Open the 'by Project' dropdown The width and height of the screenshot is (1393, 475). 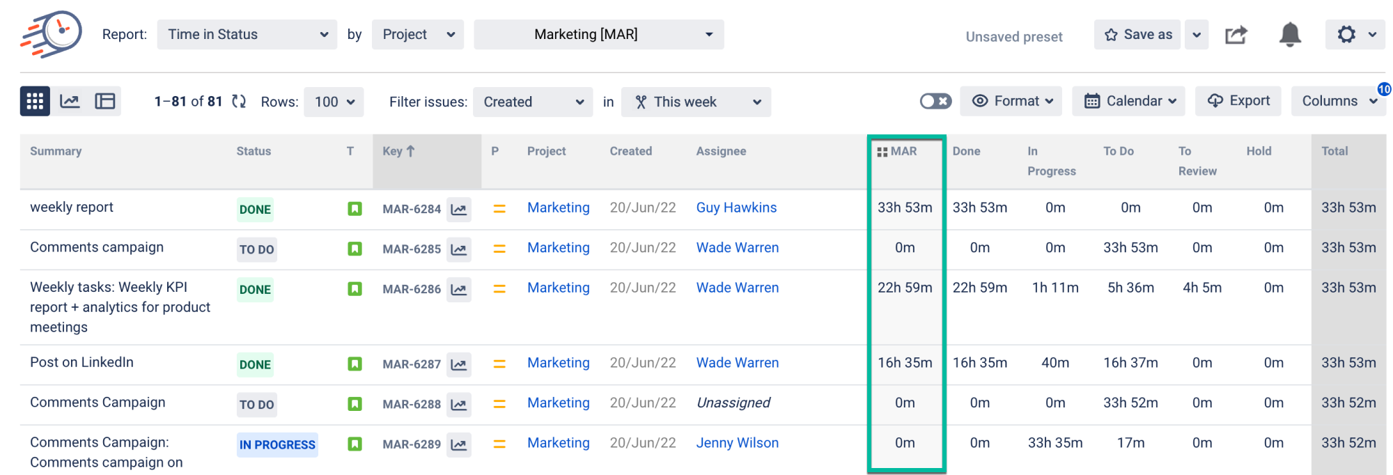pyautogui.click(x=418, y=34)
